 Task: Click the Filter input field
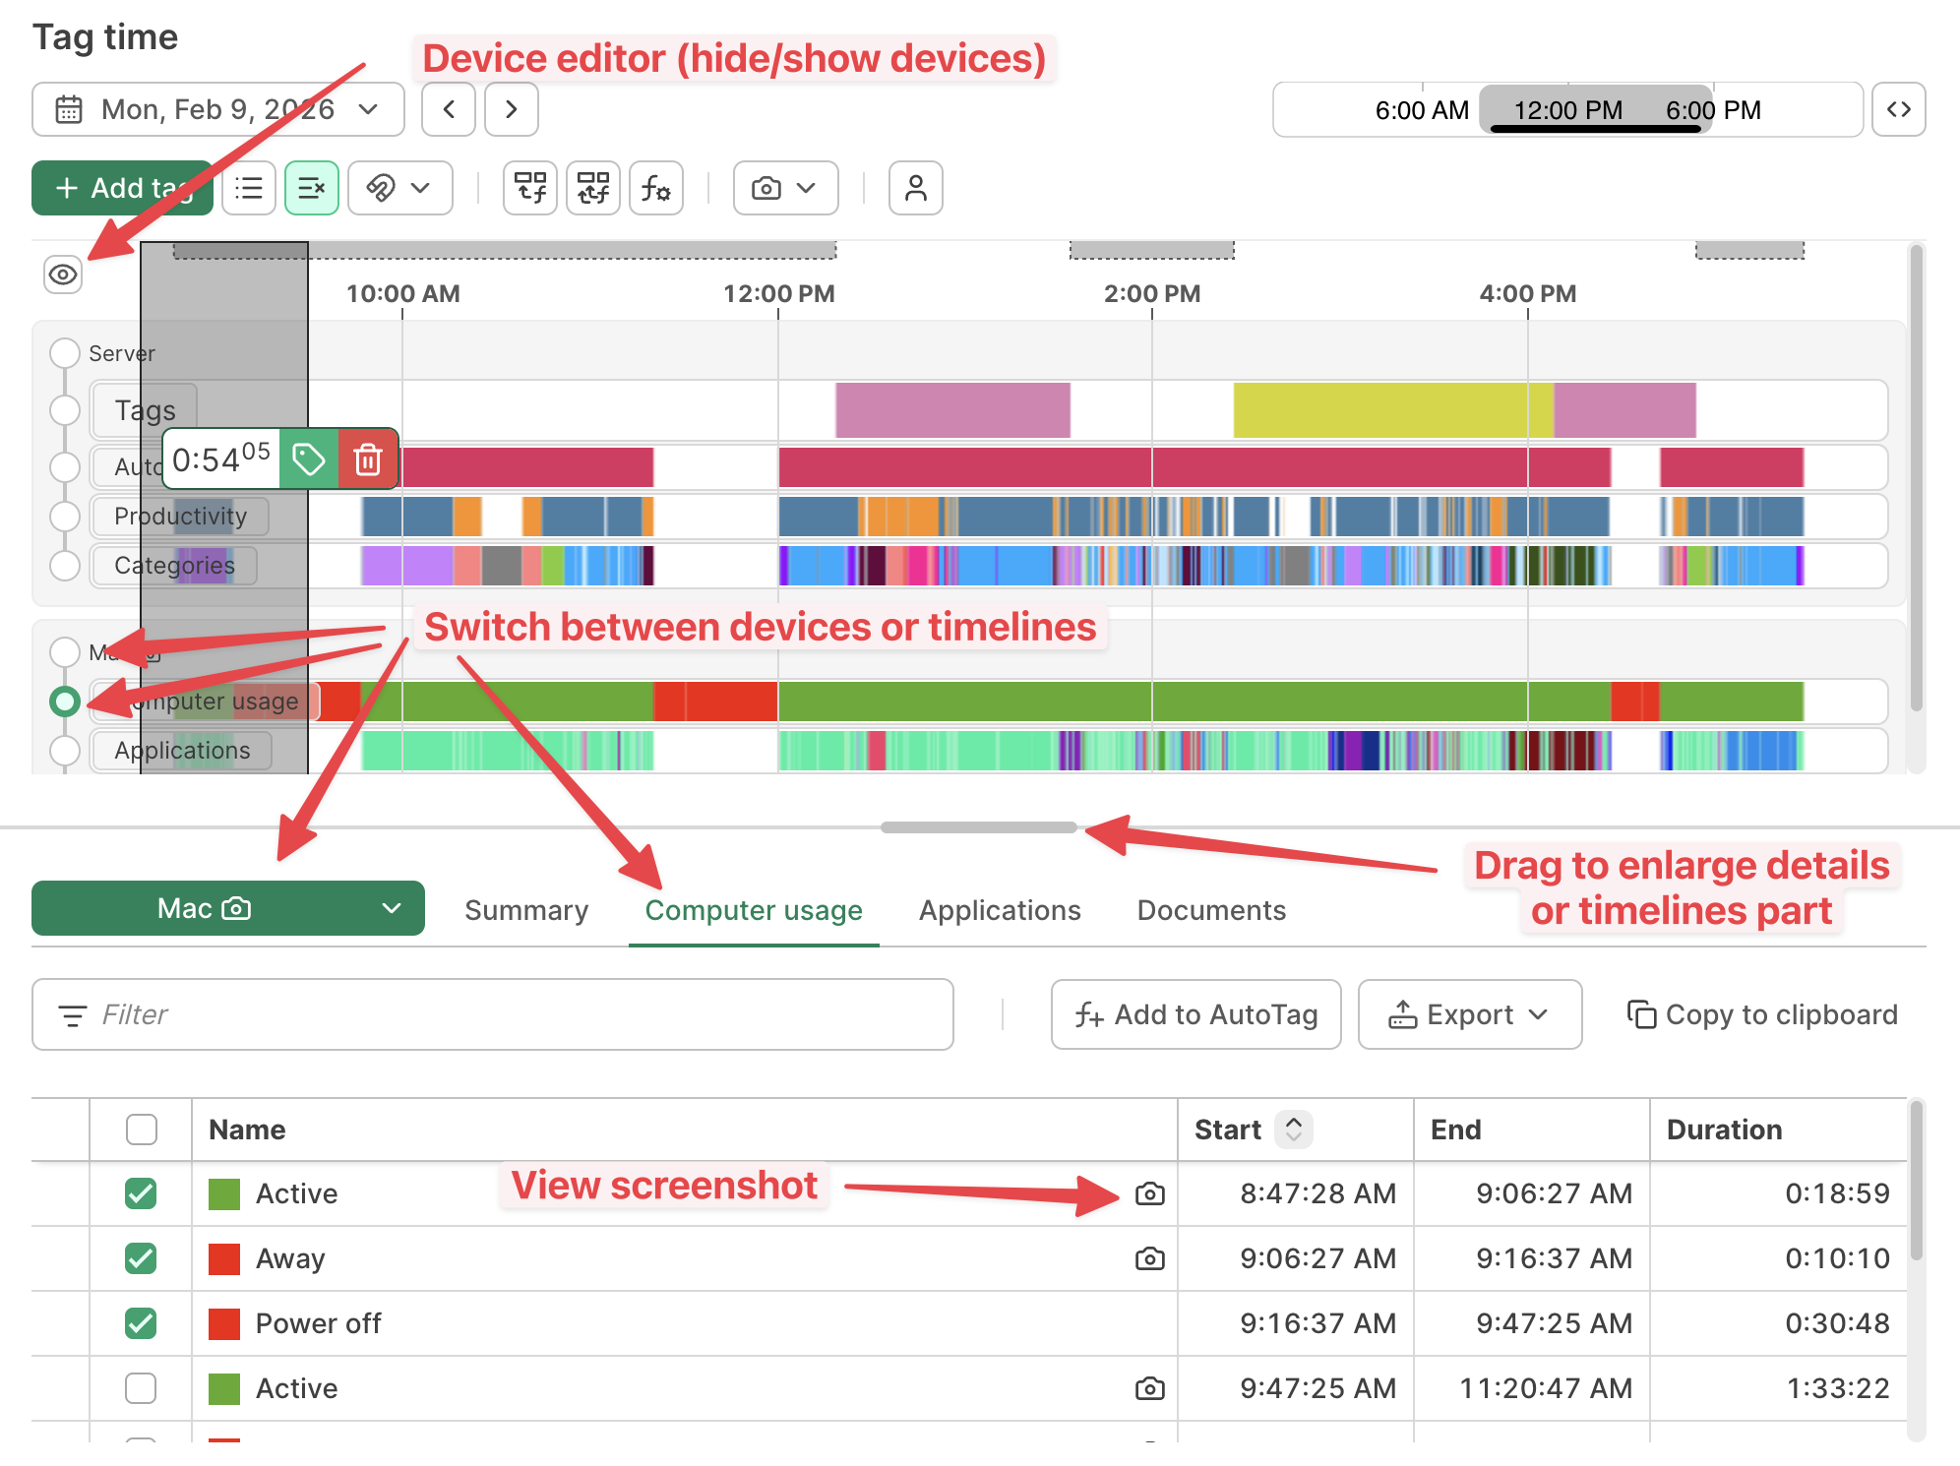[x=492, y=1014]
